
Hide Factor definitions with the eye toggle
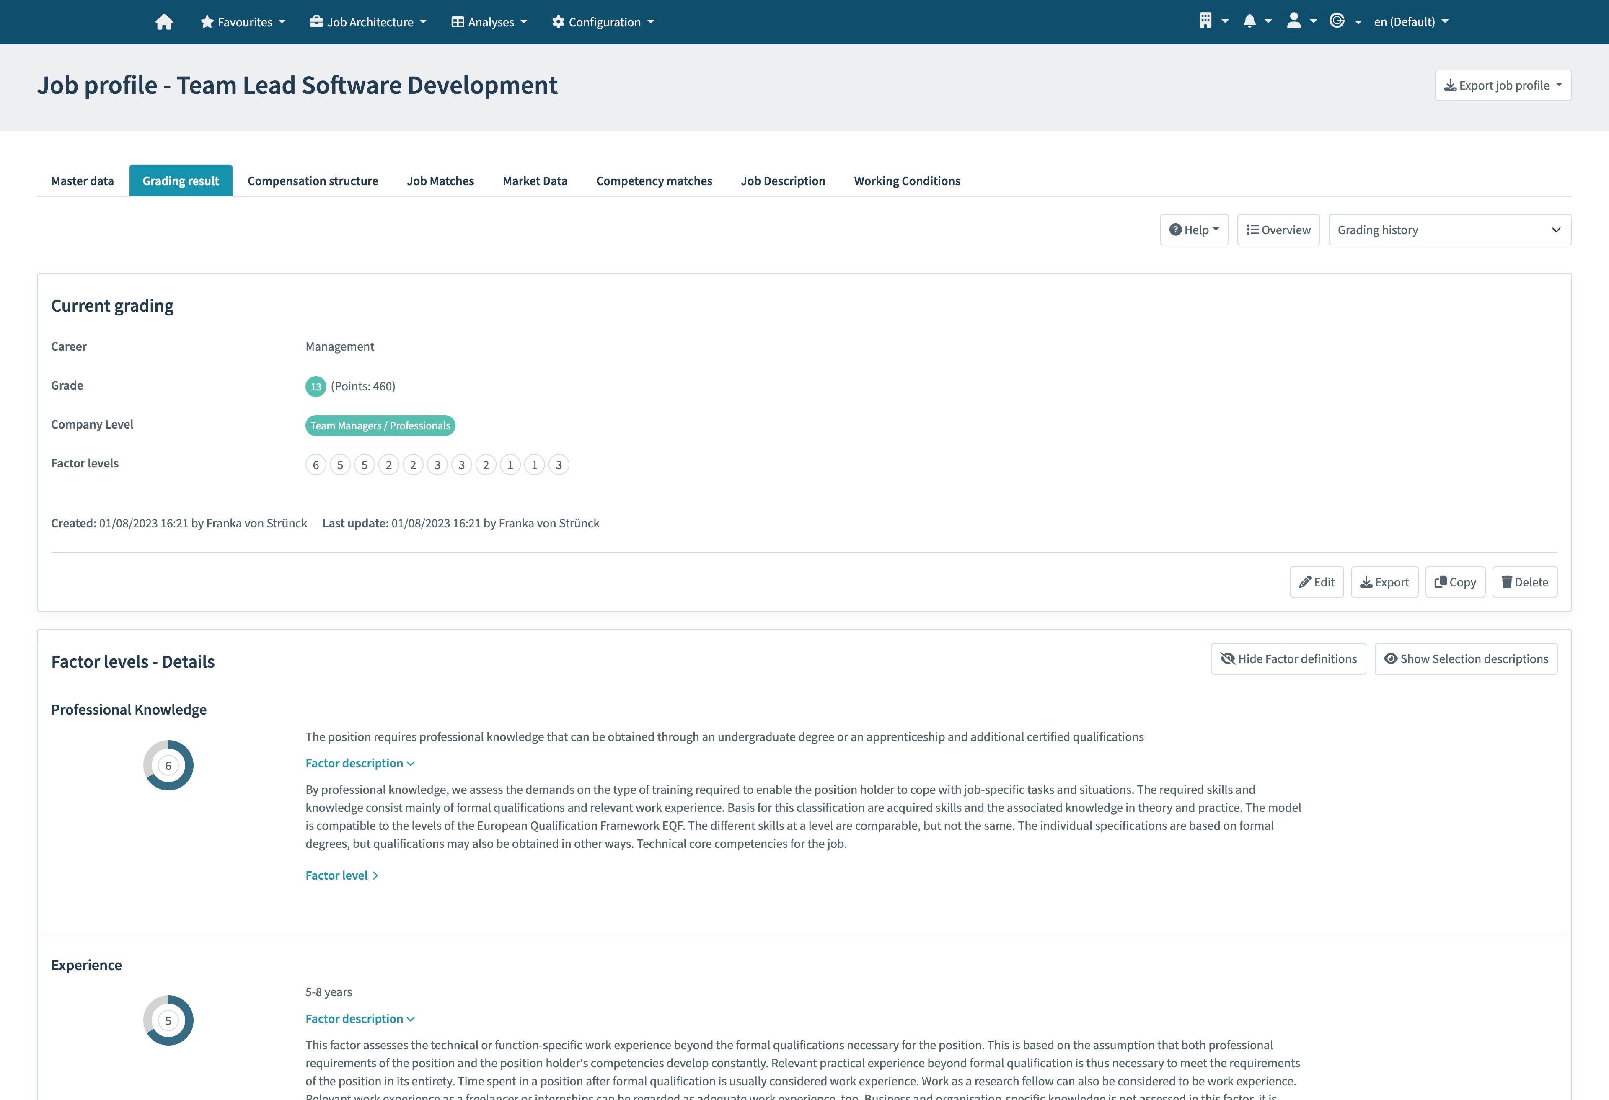pyautogui.click(x=1288, y=658)
